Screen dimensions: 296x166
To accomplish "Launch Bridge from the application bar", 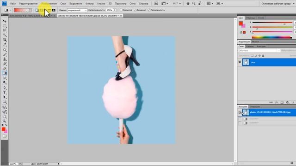I will [x=156, y=3].
